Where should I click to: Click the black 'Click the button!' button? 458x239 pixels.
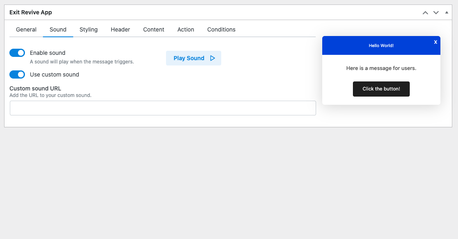click(381, 89)
